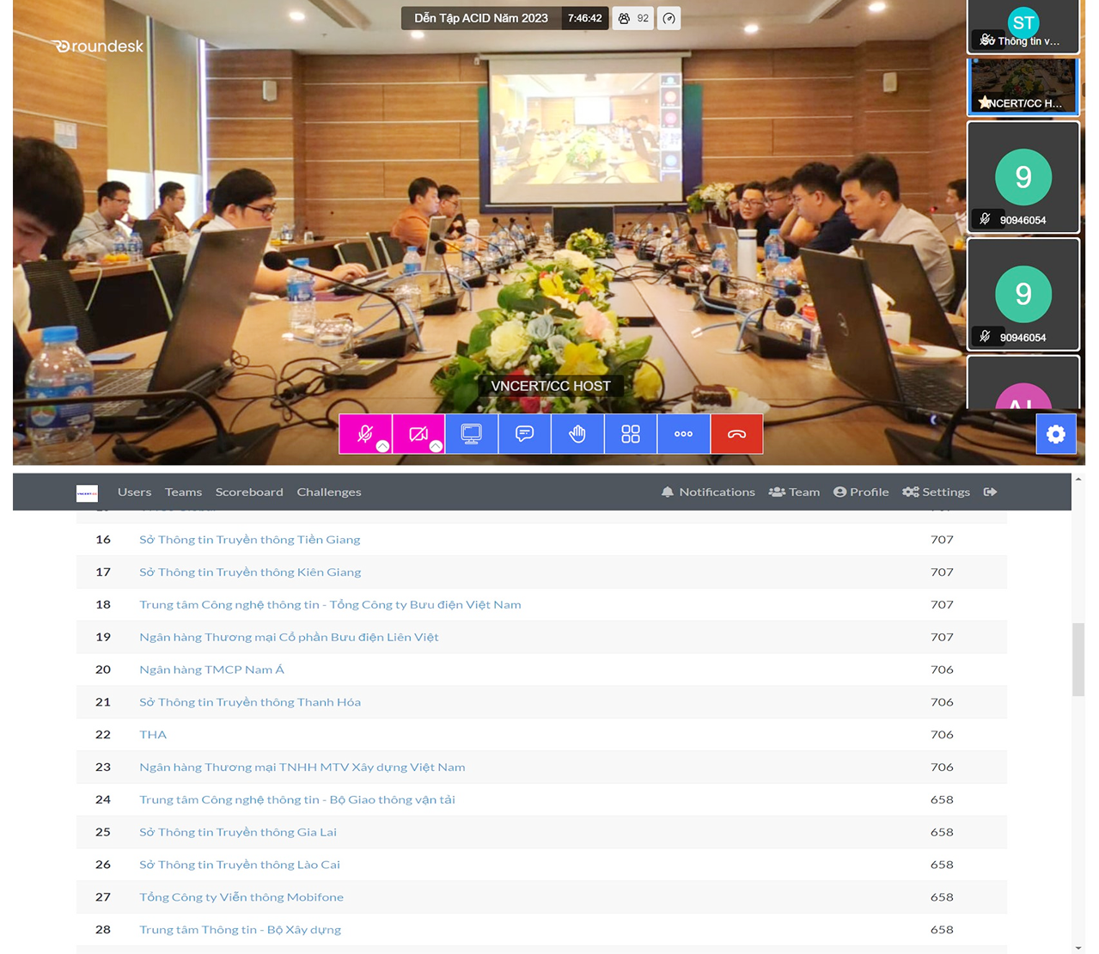Image resolution: width=1099 pixels, height=954 pixels.
Task: Open the participants list showing 92
Action: point(633,18)
